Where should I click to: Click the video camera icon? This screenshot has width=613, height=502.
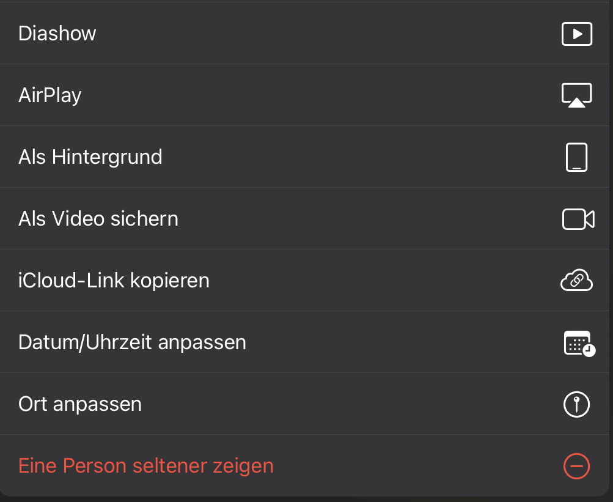pyautogui.click(x=578, y=219)
